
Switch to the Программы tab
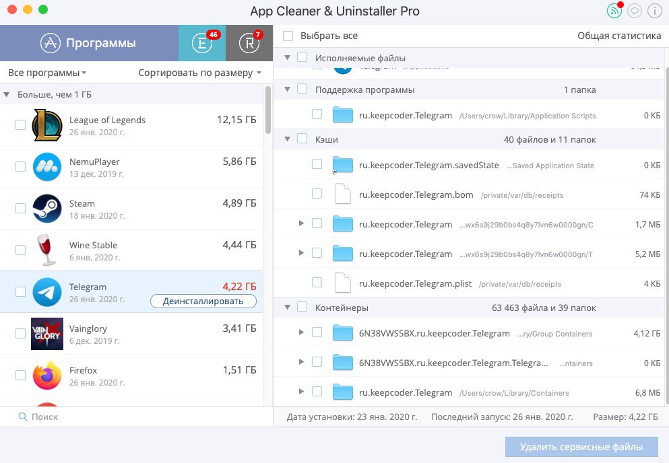89,43
